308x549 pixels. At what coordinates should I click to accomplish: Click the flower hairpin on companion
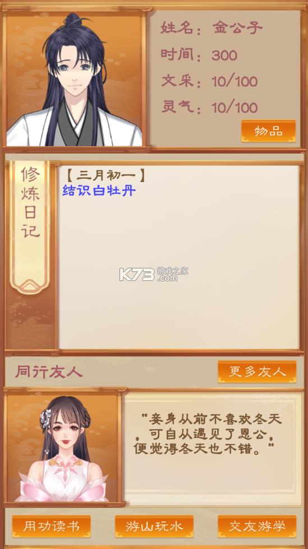point(45,418)
